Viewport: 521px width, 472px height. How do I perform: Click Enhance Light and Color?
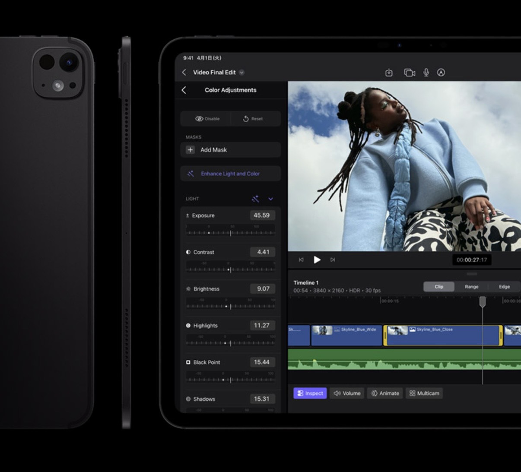(230, 174)
